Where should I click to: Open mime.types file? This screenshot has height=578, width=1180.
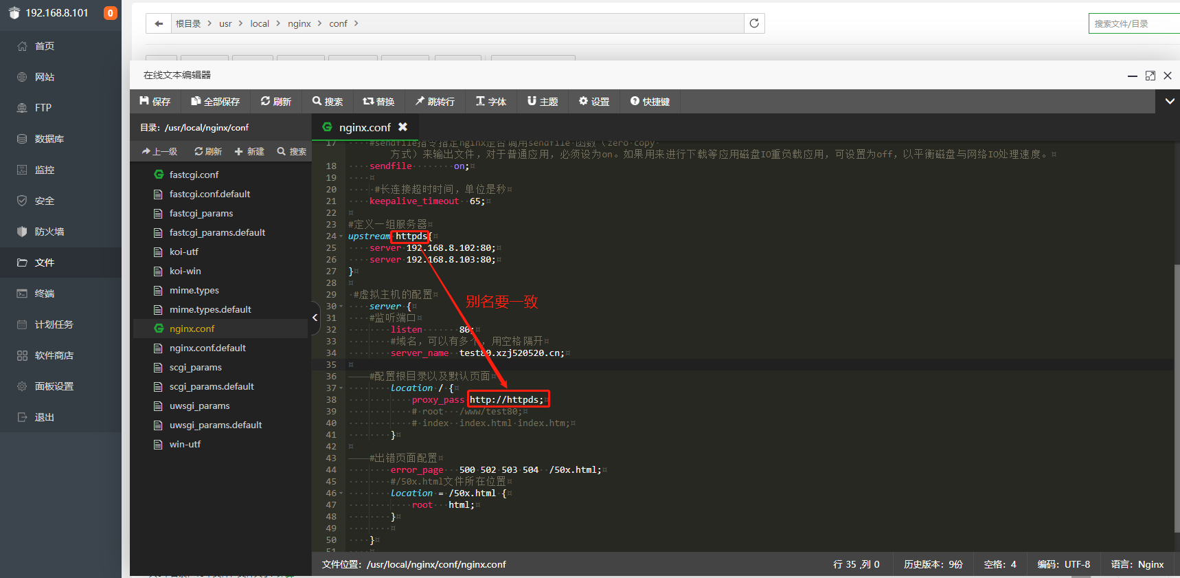pos(194,290)
